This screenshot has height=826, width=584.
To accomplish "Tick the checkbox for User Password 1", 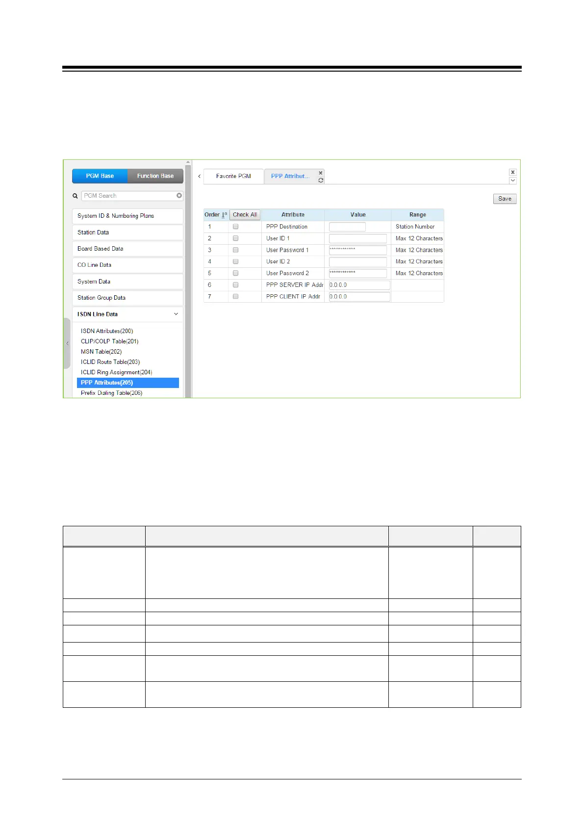I will pyautogui.click(x=236, y=250).
